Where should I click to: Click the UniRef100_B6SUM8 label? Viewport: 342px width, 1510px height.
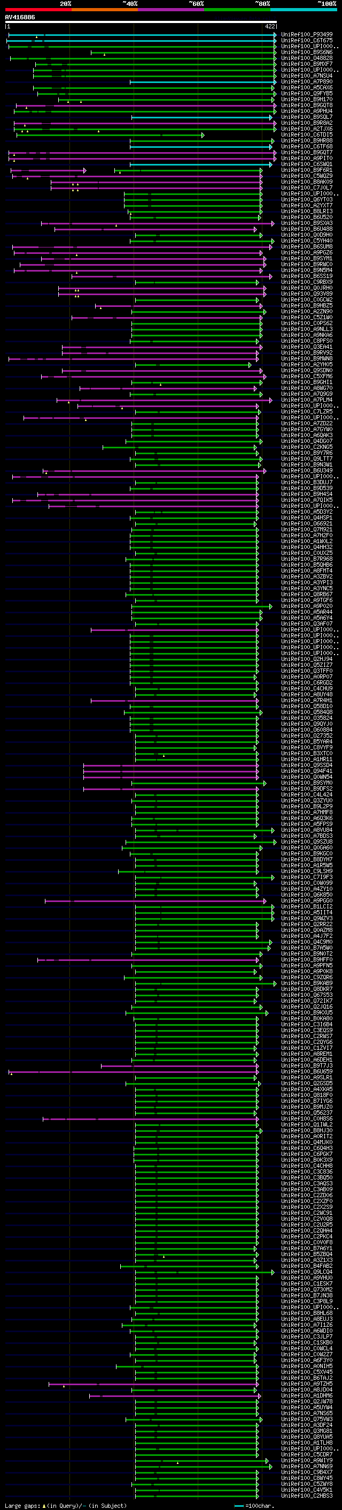point(307,247)
